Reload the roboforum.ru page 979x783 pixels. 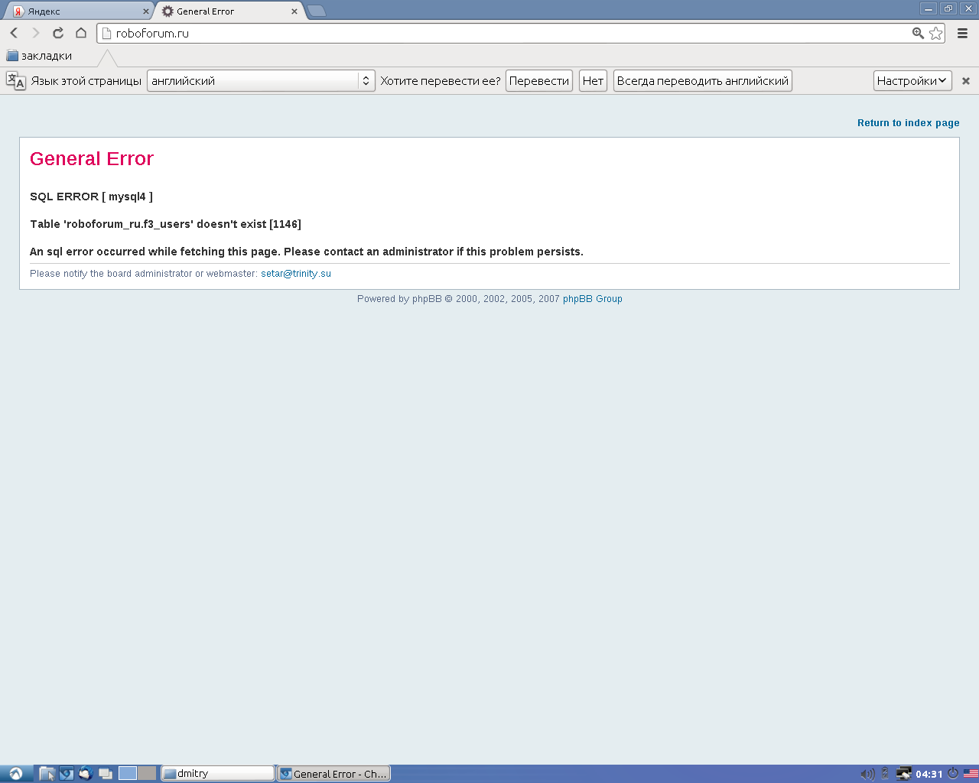[x=58, y=33]
